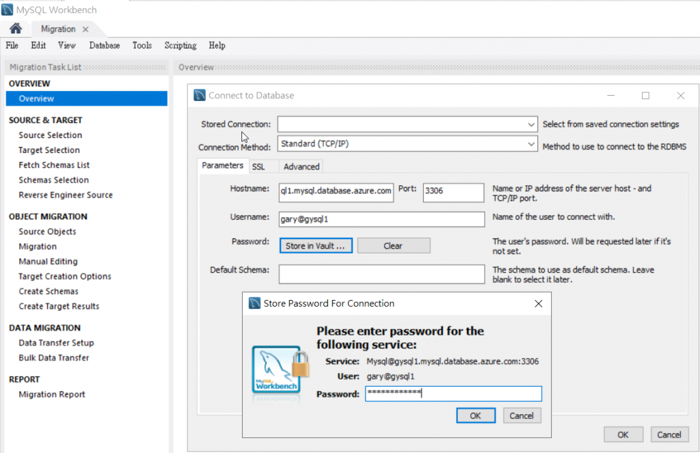Viewport: 700px width, 453px height.
Task: Click the Store Password dialog dolphin icon
Action: point(254,303)
